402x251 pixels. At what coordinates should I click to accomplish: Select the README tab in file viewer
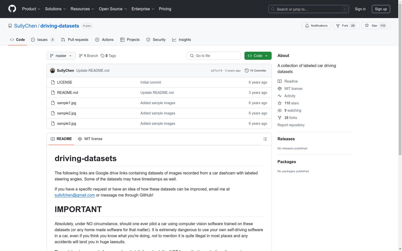click(61, 139)
